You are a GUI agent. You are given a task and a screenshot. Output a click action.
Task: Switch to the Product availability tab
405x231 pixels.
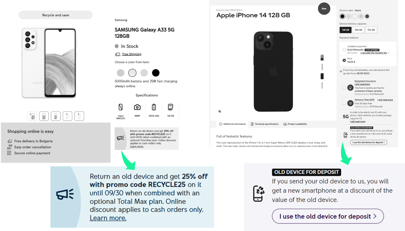click(295, 124)
